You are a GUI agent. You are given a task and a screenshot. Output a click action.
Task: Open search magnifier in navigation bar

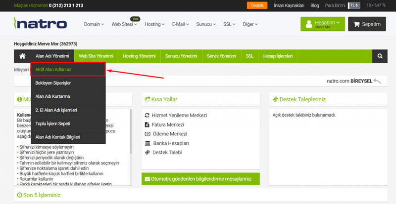(x=380, y=56)
